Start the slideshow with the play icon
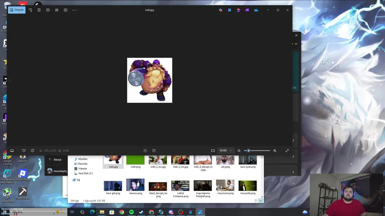The height and width of the screenshot is (216, 385). 66,10
